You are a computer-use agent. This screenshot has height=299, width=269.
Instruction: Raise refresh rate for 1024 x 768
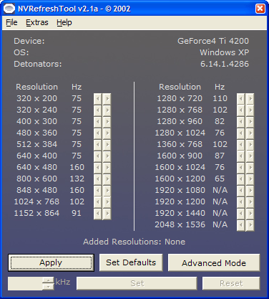(107, 202)
